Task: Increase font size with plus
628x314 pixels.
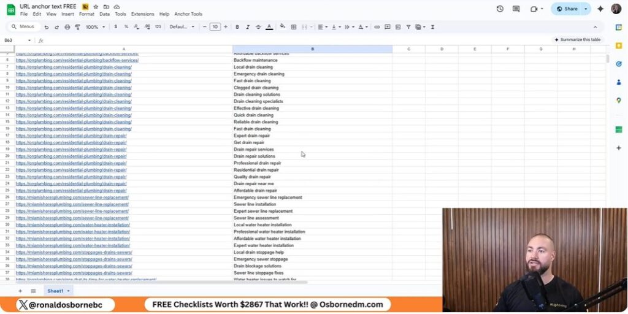Action: pos(226,27)
